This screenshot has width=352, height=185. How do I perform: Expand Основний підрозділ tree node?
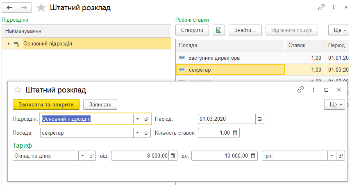click(x=9, y=43)
